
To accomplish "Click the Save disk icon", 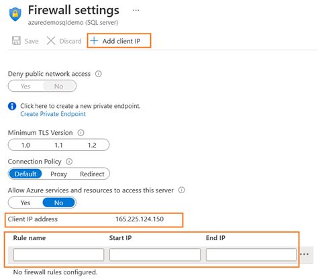I will [16, 41].
